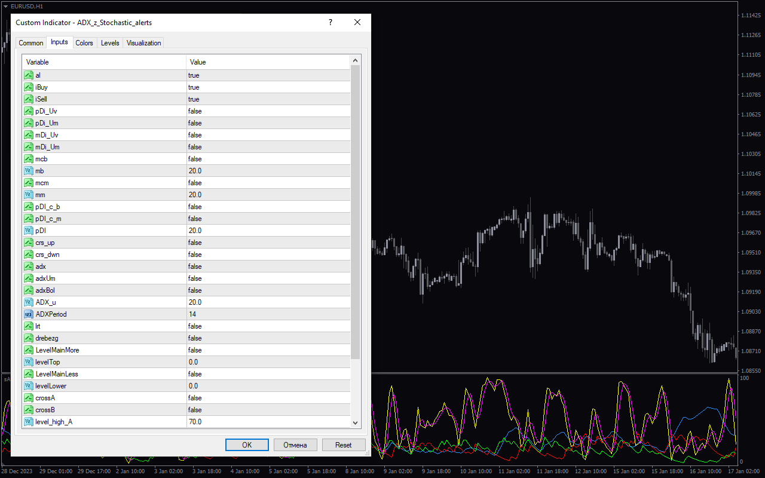
Task: Click the double-type icon for ADX_u
Action: [x=29, y=302]
